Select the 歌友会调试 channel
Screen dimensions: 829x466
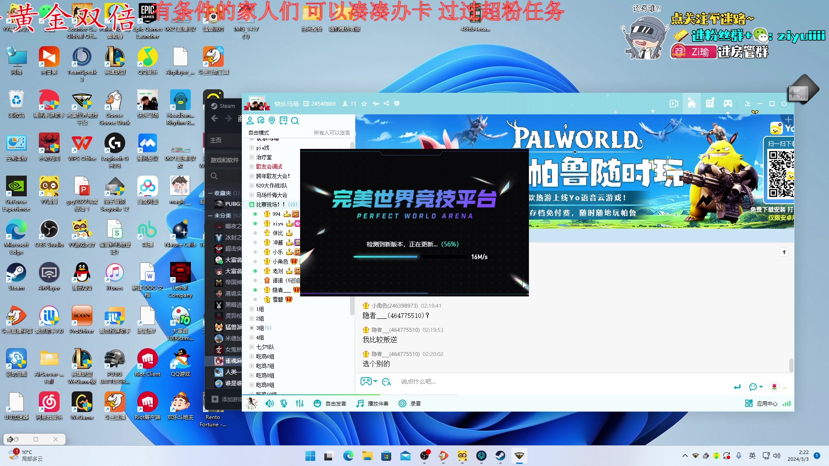click(269, 167)
